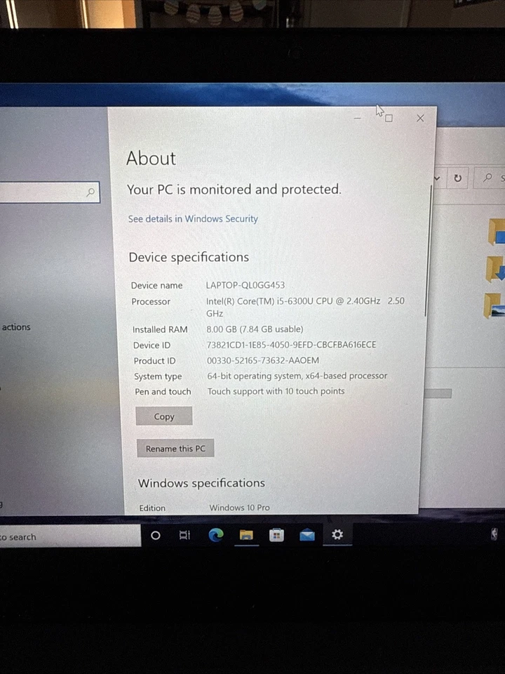Select device name LAPTOP-QL0GG453 text
Viewport: 505px width, 674px height.
(245, 285)
